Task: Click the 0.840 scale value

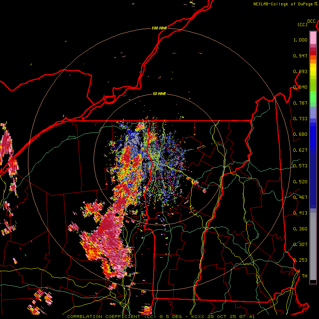Action: (x=300, y=87)
